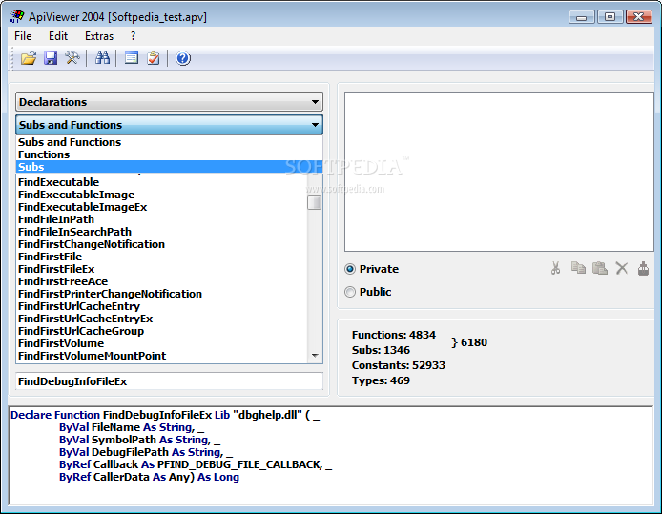Open the File menu
This screenshot has height=514, width=662.
click(x=23, y=36)
